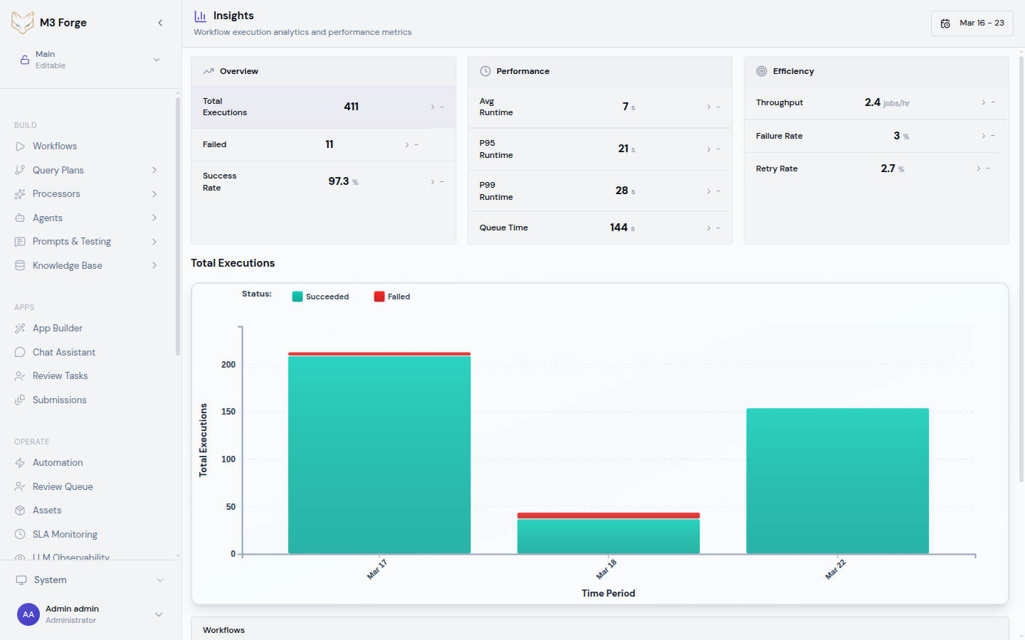Open the Main workspace dropdown
This screenshot has height=640, width=1025.
90,60
